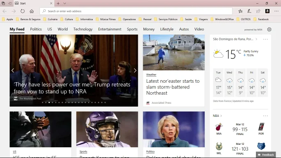Open the MIA vs POR game score

(240, 129)
